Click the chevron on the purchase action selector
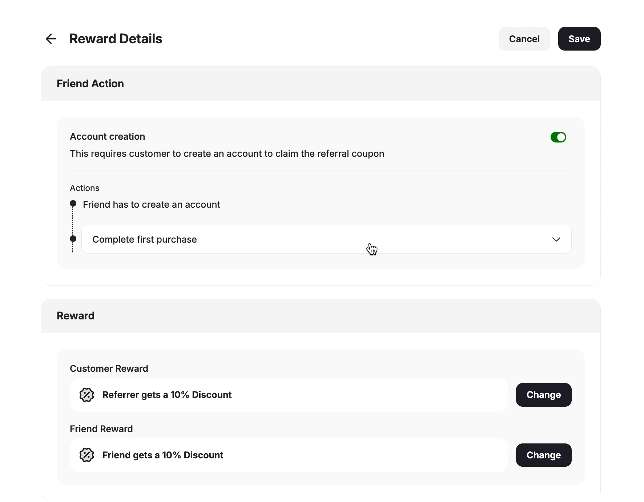This screenshot has width=644, height=502. [557, 239]
